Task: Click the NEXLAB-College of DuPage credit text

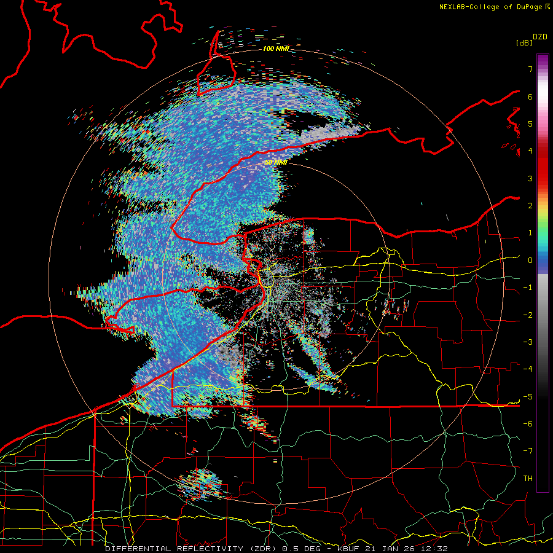Action: click(x=492, y=7)
